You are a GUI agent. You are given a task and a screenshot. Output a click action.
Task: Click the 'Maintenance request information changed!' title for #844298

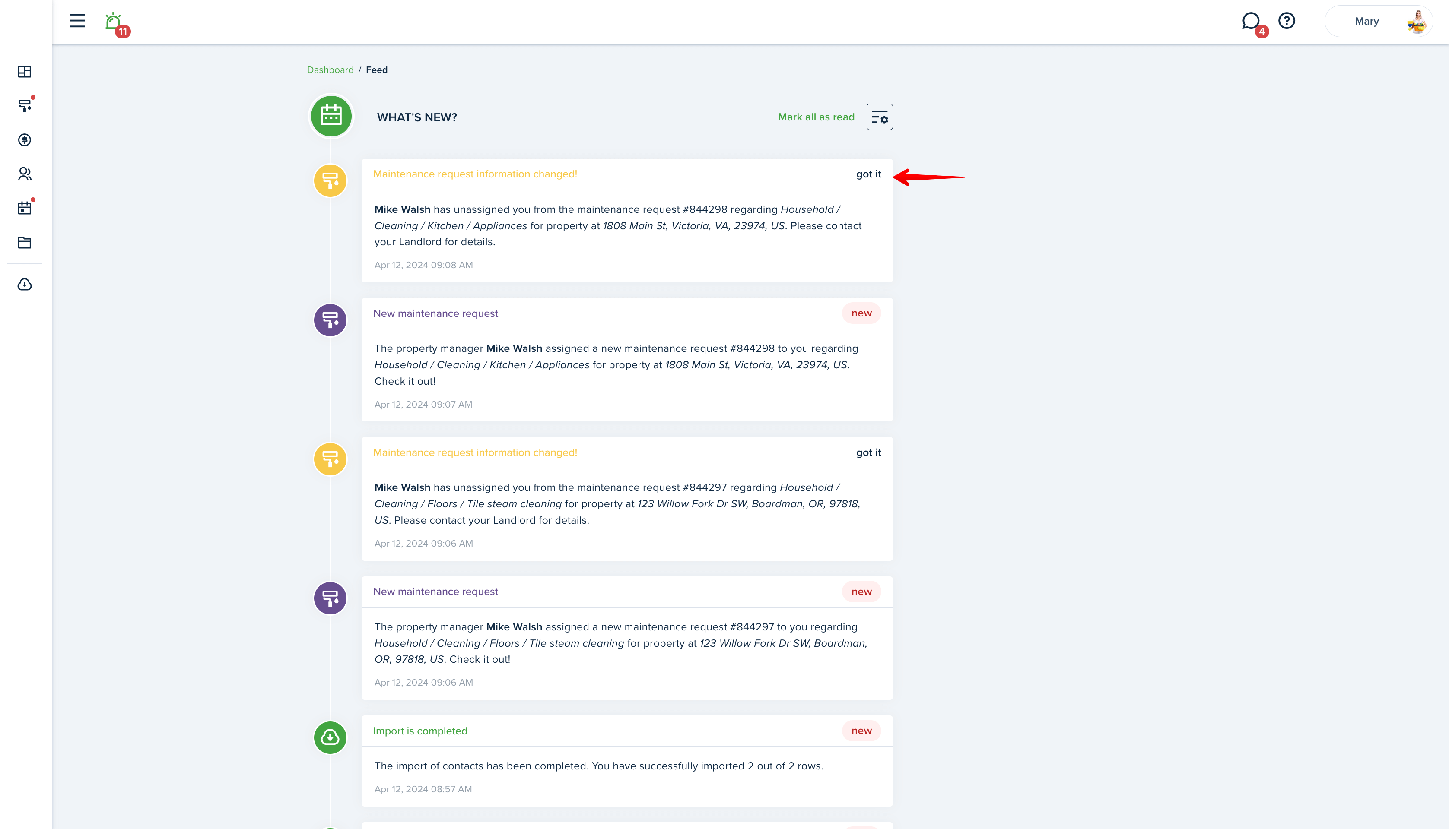point(475,174)
